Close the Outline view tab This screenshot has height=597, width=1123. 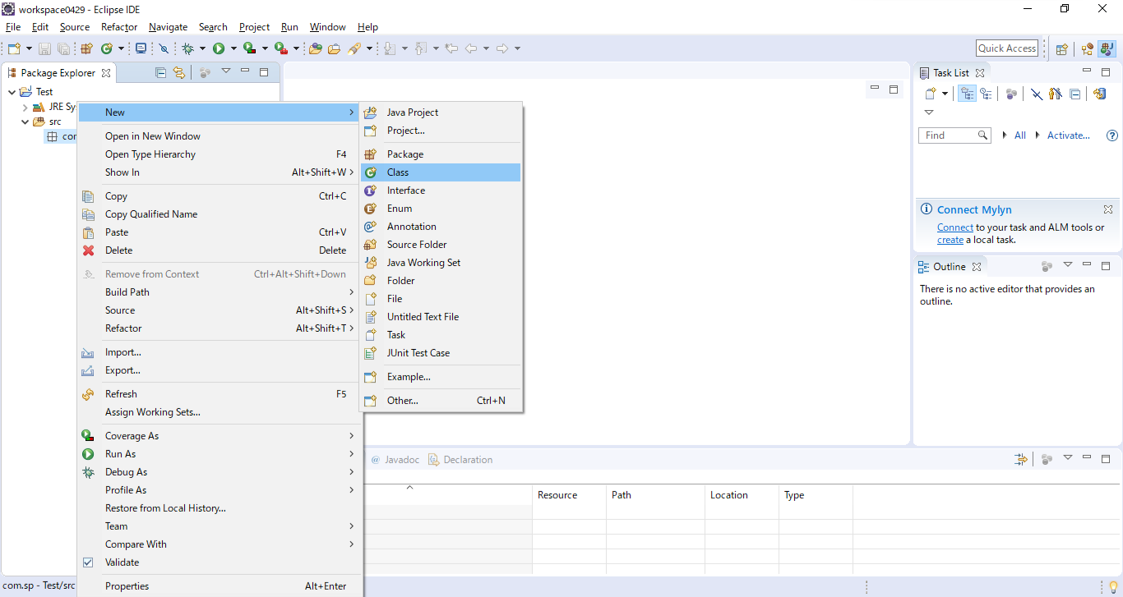coord(977,267)
